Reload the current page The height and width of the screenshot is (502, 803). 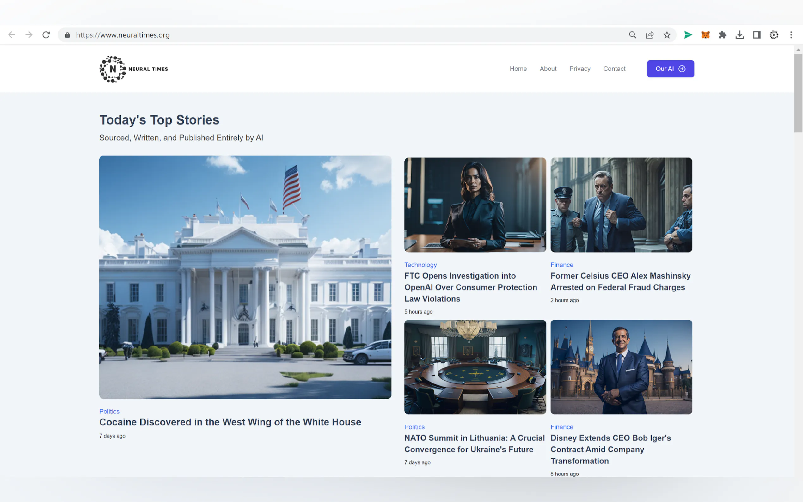pos(46,35)
